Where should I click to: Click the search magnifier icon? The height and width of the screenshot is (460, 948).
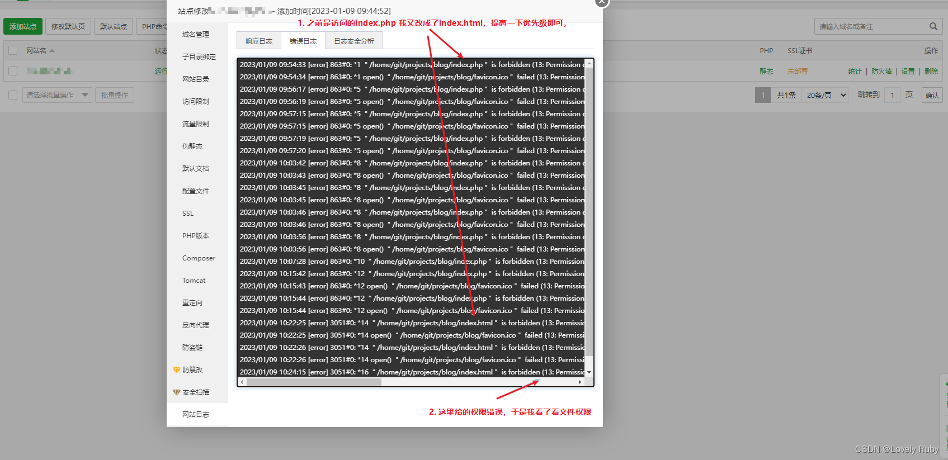(933, 26)
